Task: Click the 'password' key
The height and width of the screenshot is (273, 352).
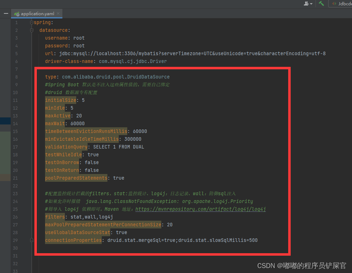Action: coord(56,46)
